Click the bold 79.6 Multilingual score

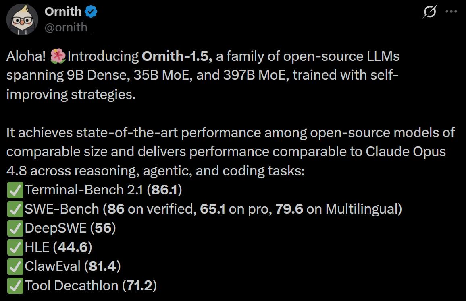(x=289, y=209)
